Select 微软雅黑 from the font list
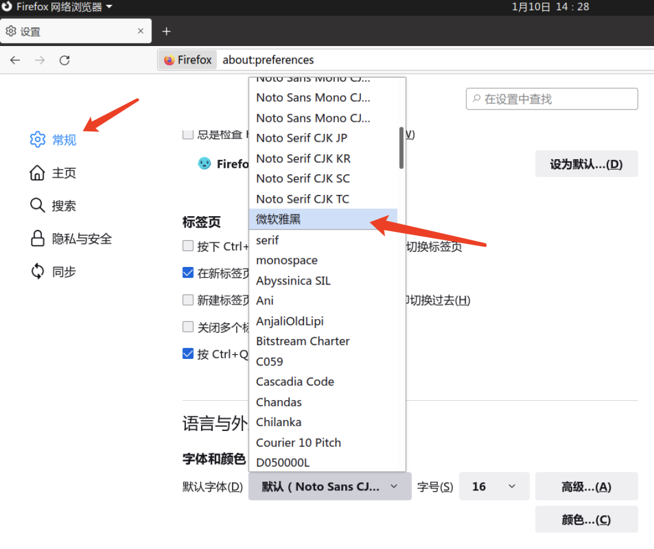Screen dimensions: 654x549 (x=323, y=219)
